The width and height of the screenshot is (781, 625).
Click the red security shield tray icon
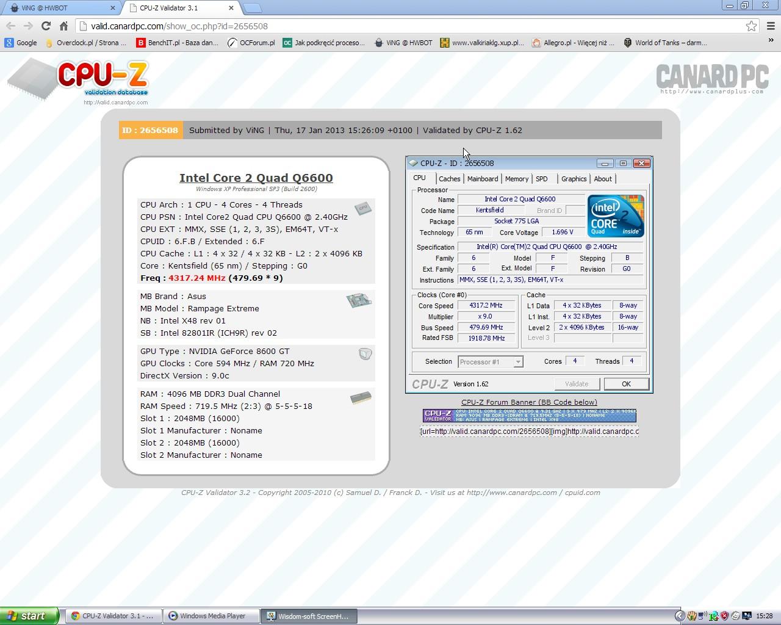724,616
